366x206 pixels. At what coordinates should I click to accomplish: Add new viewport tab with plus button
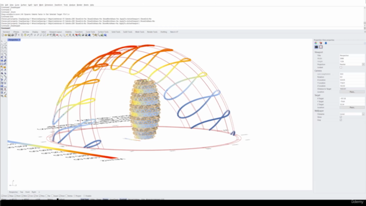click(x=39, y=192)
